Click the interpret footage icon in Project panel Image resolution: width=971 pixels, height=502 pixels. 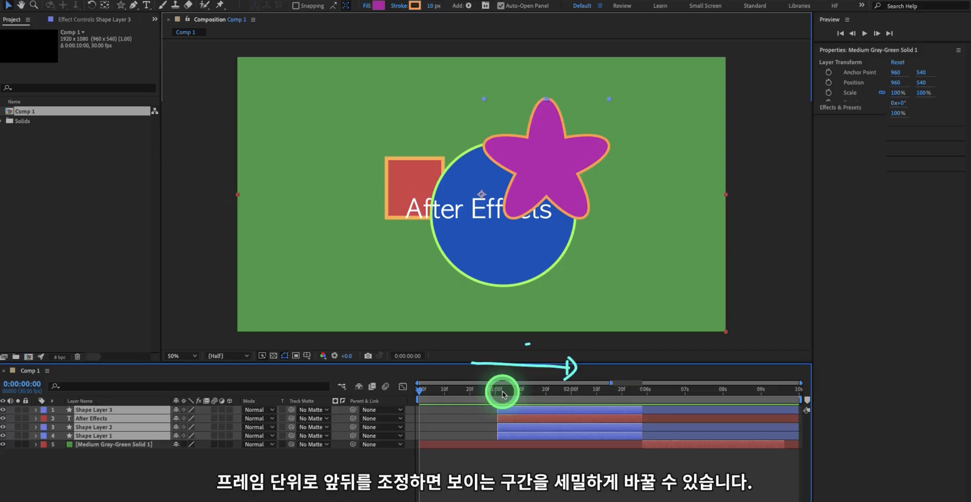(x=4, y=357)
